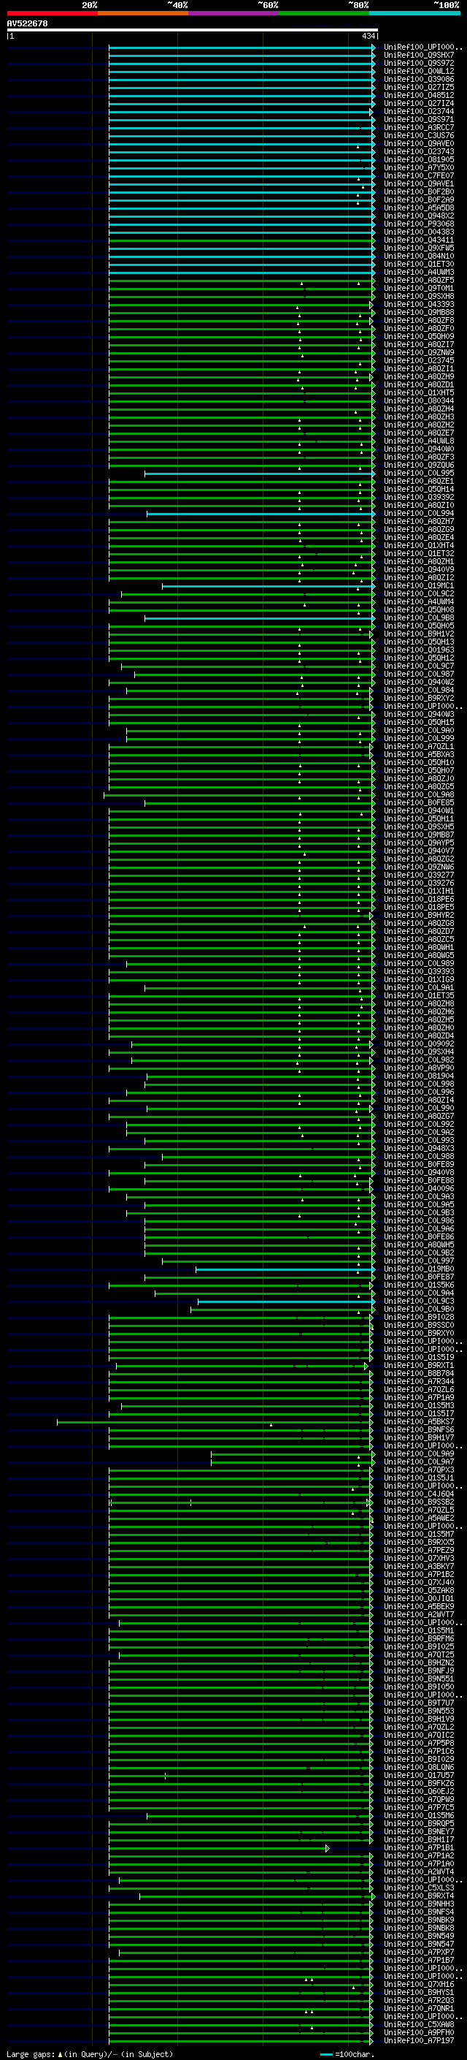Select hit label UniRef100_B0FE89

(x=419, y=1165)
